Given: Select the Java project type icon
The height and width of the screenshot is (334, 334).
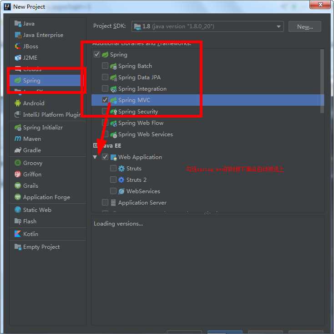Looking at the screenshot, I should pyautogui.click(x=18, y=24).
